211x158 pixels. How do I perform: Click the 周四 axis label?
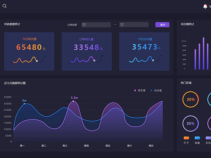point(86,146)
